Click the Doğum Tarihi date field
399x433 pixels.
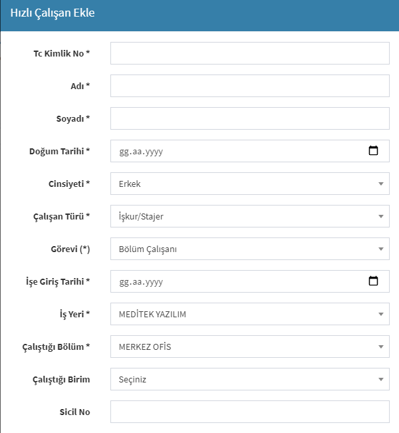pyautogui.click(x=250, y=151)
